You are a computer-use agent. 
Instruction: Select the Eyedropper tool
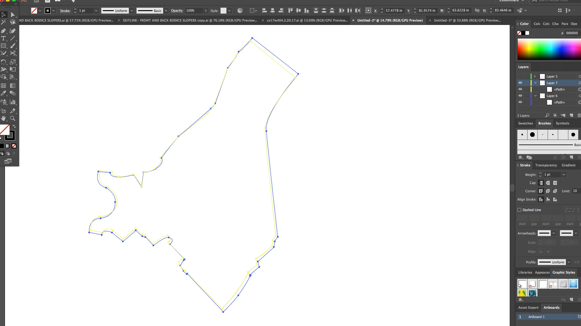(4, 93)
